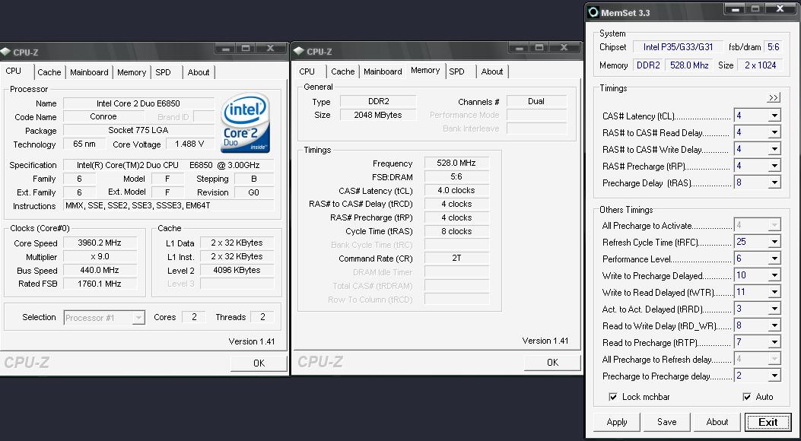Screen dimensions: 801x441
Task: Click OK in the CPU-Z Memory window
Action: click(552, 363)
